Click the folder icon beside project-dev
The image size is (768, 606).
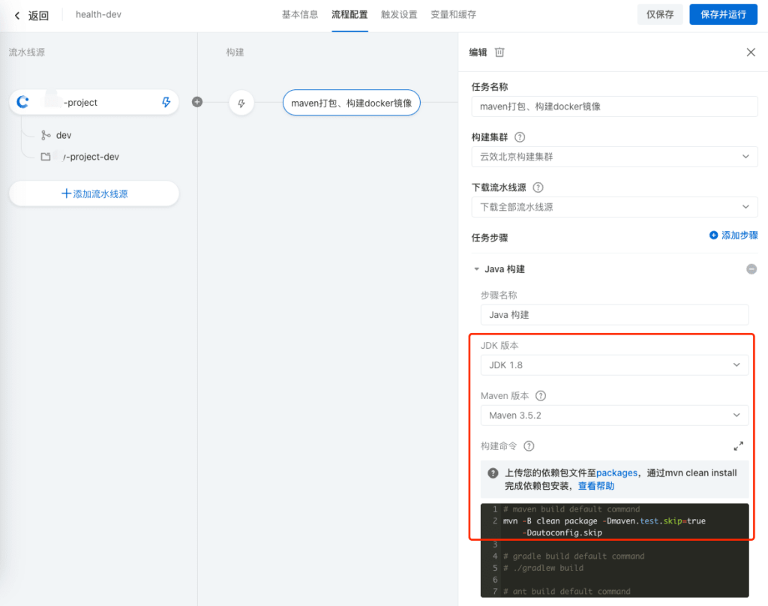46,157
